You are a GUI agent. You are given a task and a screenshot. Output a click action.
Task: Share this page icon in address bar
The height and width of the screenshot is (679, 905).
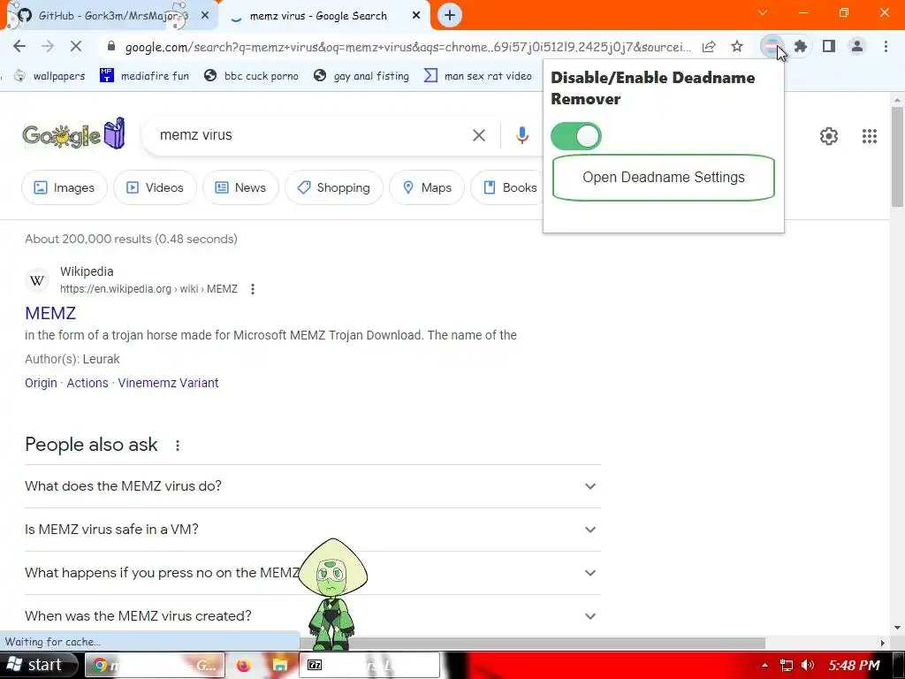[x=709, y=46]
